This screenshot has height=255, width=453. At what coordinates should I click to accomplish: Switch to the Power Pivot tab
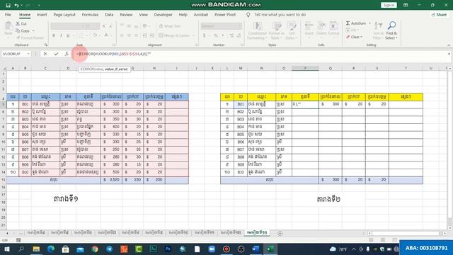(x=225, y=14)
